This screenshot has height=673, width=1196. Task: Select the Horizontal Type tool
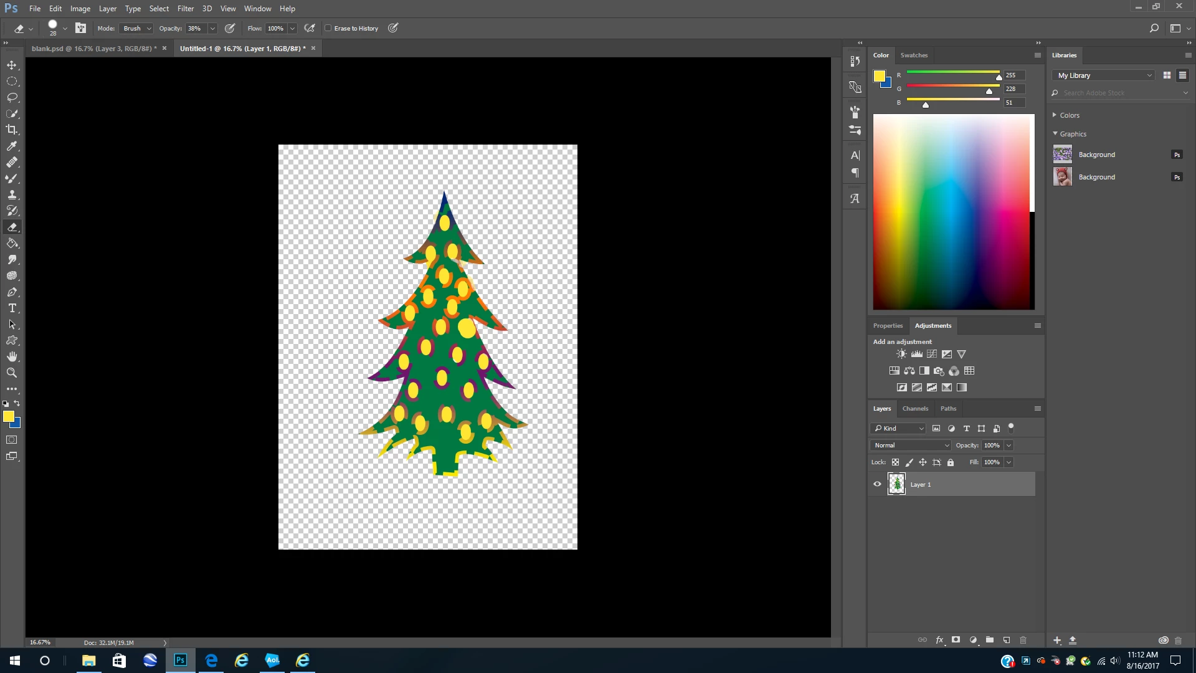point(12,308)
